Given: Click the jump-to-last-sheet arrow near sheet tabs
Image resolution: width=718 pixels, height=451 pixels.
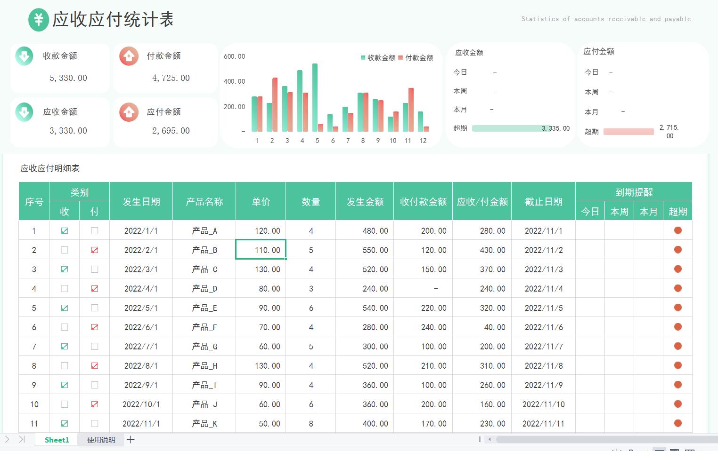Looking at the screenshot, I should 21,439.
